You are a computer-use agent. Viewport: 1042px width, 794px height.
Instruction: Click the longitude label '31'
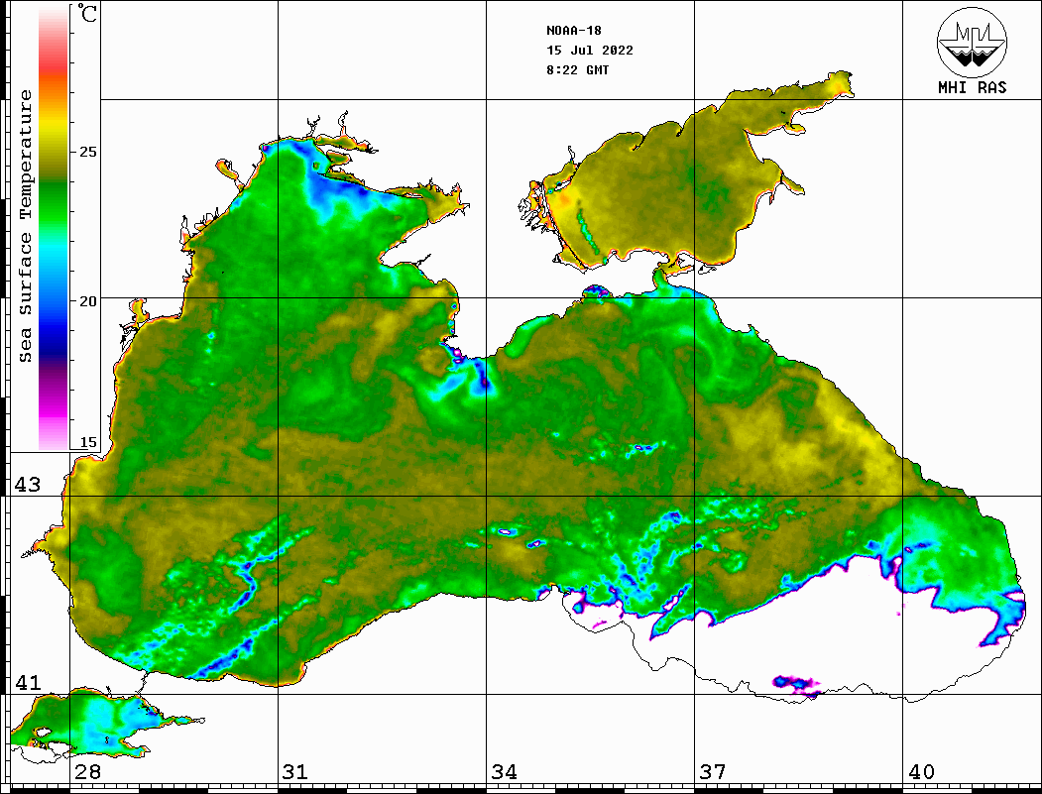(x=295, y=772)
